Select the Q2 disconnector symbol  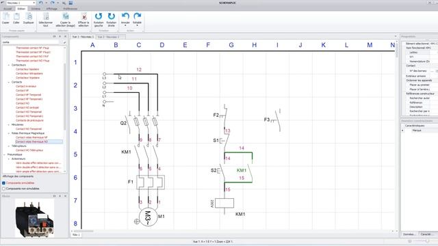[142, 122]
